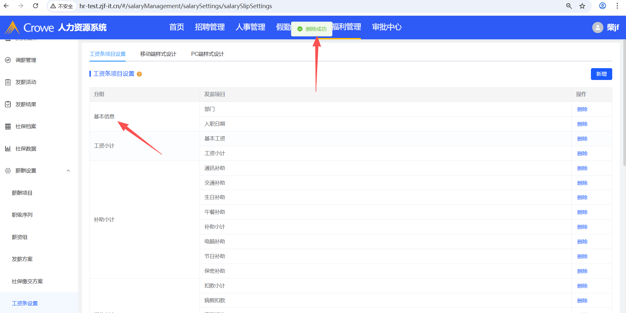Open 调薪管理 in sidebar

coord(26,60)
